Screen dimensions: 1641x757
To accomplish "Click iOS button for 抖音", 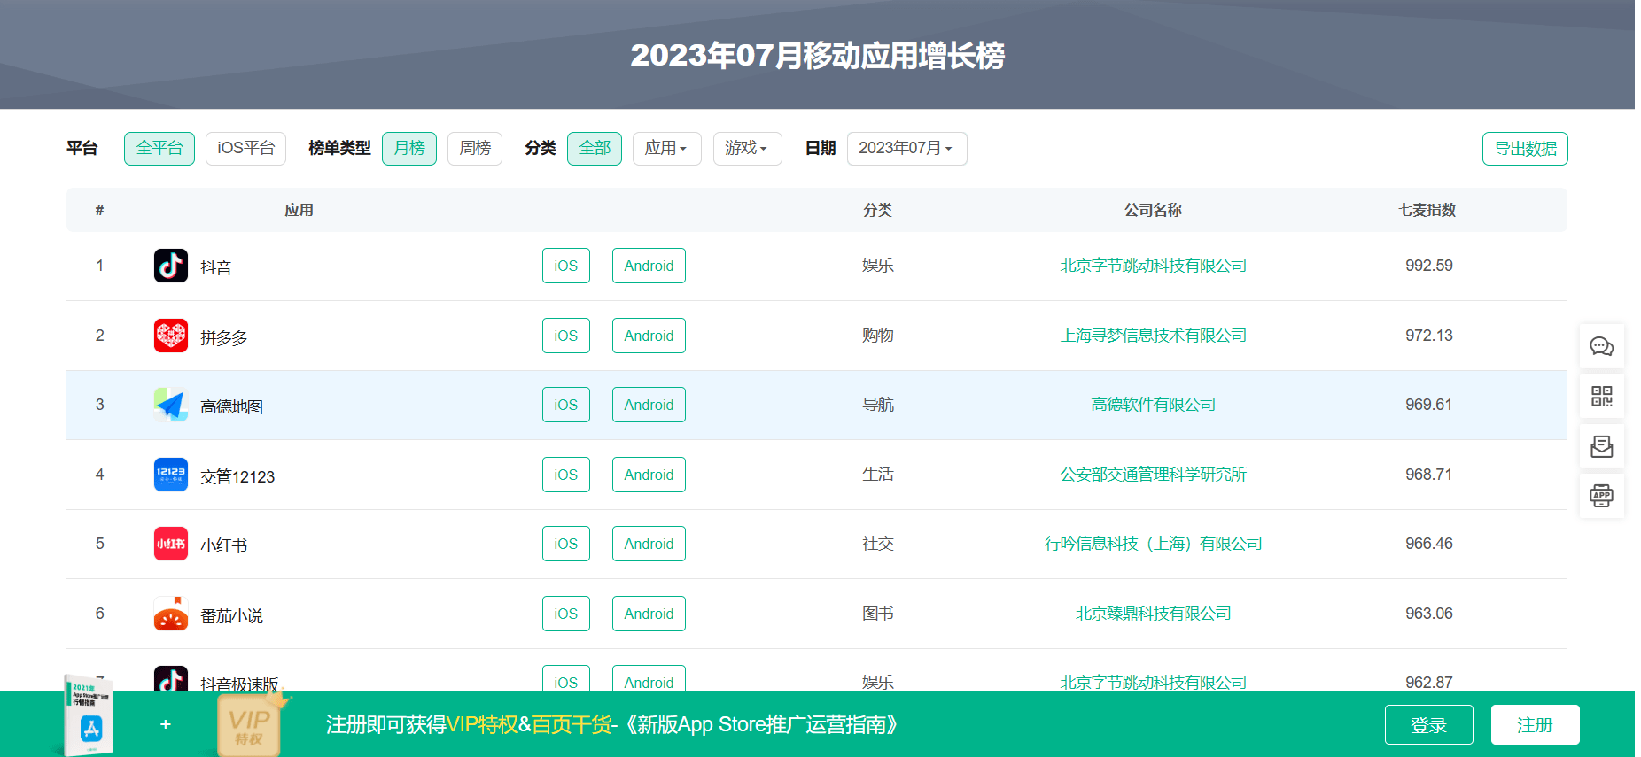I will [x=566, y=266].
